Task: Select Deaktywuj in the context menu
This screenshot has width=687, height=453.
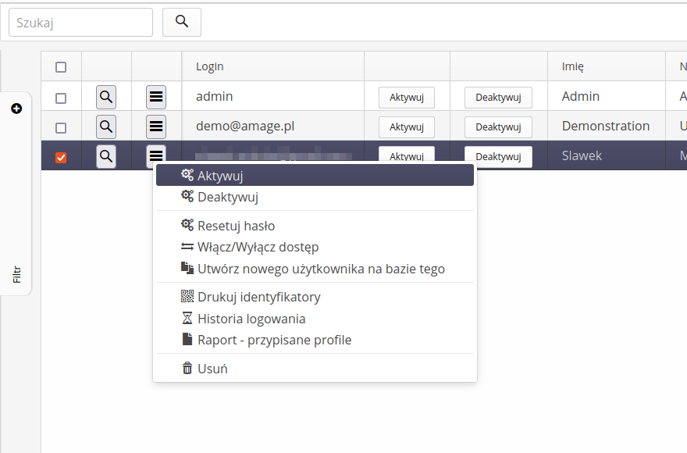Action: coord(227,198)
